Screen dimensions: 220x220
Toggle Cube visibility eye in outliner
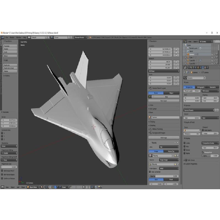pos(212,57)
